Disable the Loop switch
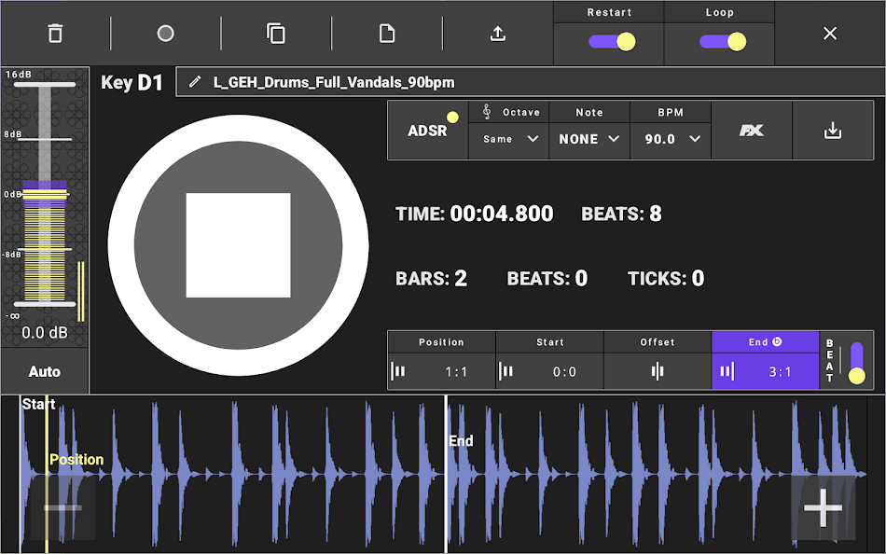This screenshot has width=886, height=554. 719,41
